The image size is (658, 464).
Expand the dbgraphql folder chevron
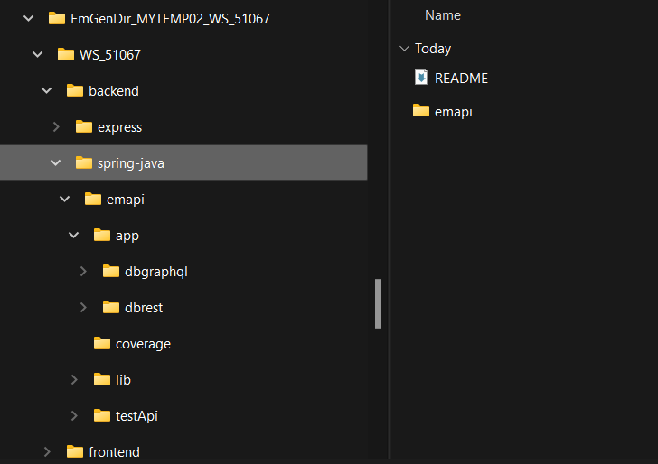point(83,271)
